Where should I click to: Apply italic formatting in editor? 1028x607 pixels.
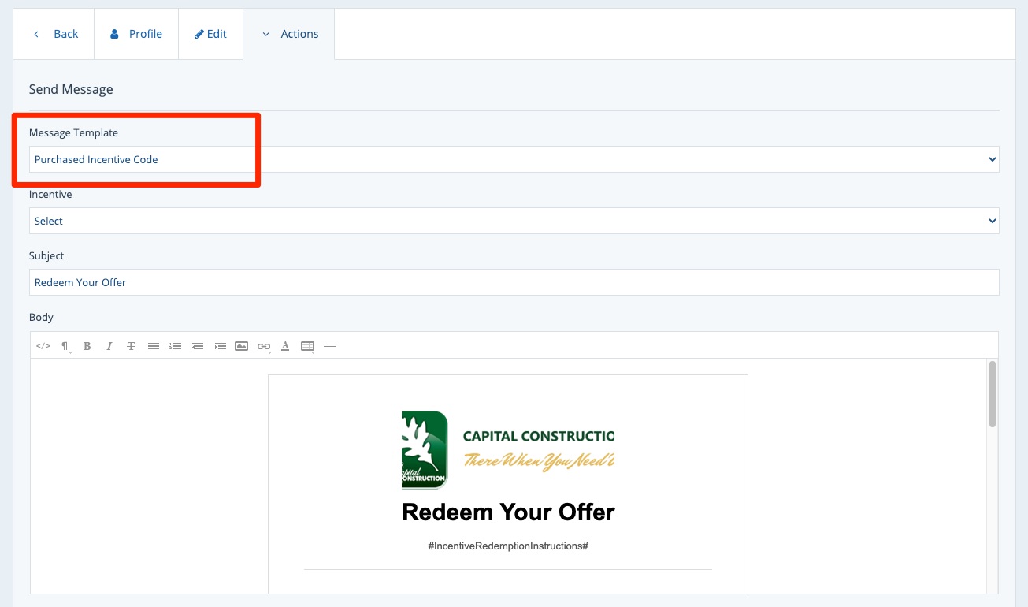point(109,346)
